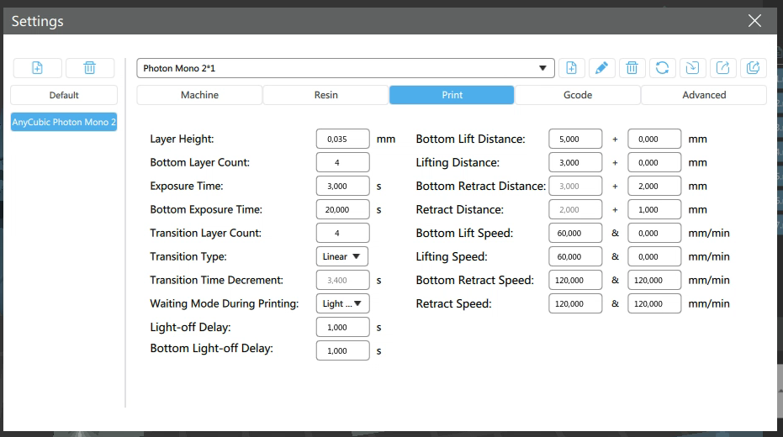Image resolution: width=783 pixels, height=437 pixels.
Task: Export the profile with the export icon
Action: (722, 68)
